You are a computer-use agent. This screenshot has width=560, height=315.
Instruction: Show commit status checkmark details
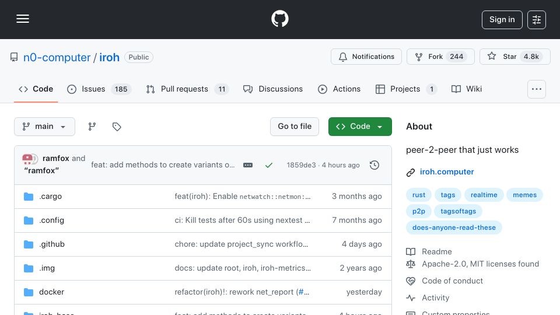click(269, 165)
